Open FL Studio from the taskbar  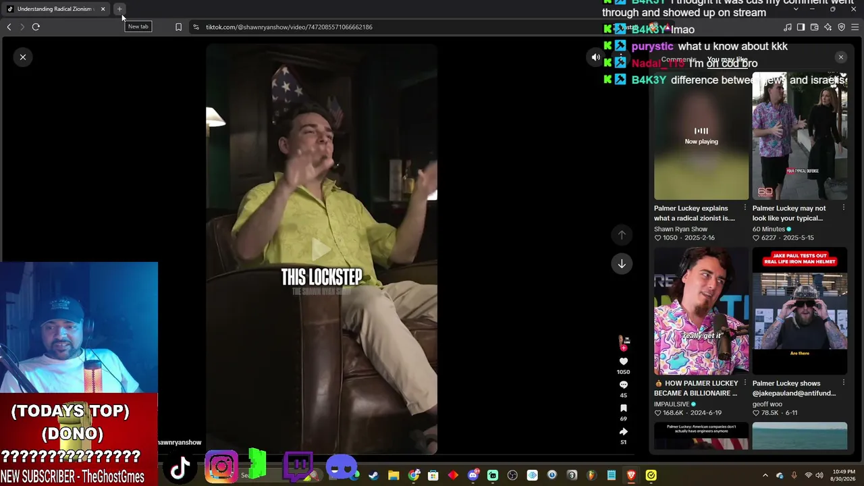click(591, 475)
